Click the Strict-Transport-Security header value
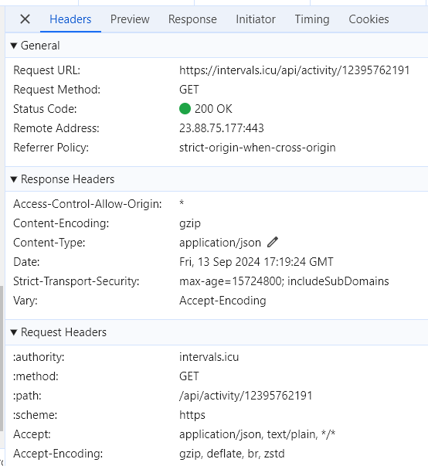The width and height of the screenshot is (428, 466). (284, 281)
